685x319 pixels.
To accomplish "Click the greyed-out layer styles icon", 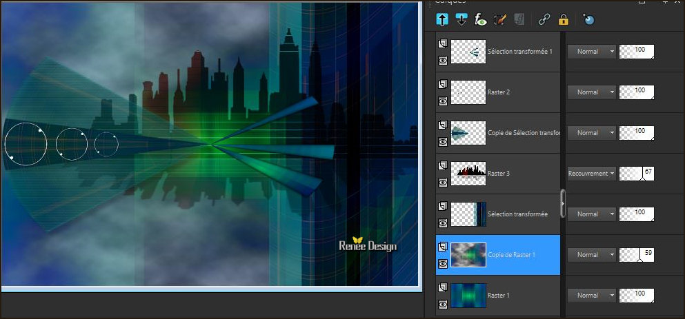I will [519, 20].
